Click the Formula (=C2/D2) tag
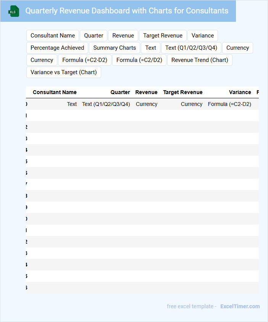268x322 pixels. pos(139,60)
